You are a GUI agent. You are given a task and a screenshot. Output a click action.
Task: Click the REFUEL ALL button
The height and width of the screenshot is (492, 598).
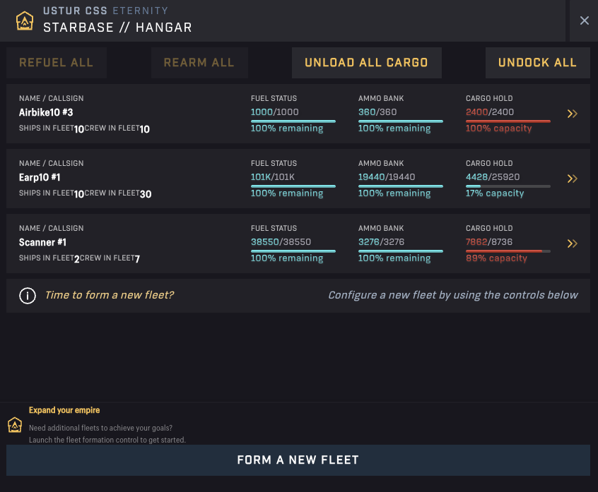pyautogui.click(x=56, y=62)
